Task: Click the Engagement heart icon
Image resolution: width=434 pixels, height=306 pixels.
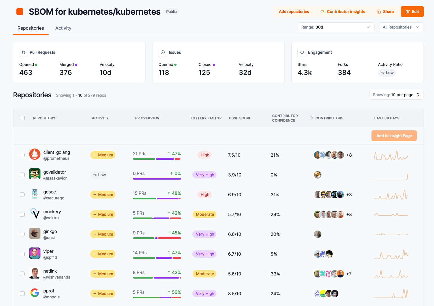Action: [302, 52]
